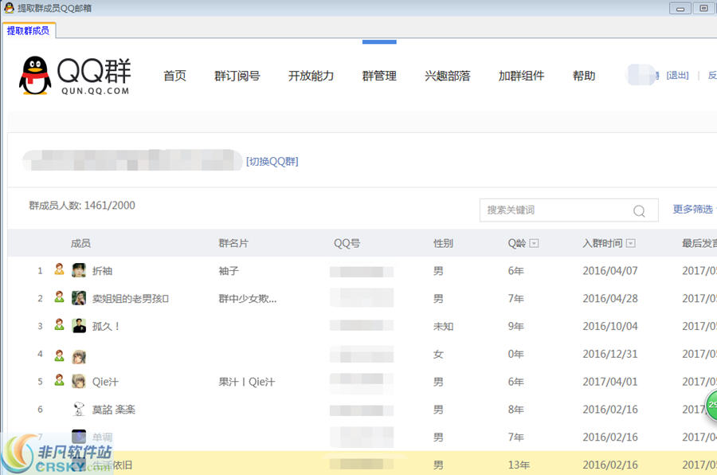Image resolution: width=717 pixels, height=475 pixels.
Task: Open avatar of member 孤久！
Action: point(79,326)
